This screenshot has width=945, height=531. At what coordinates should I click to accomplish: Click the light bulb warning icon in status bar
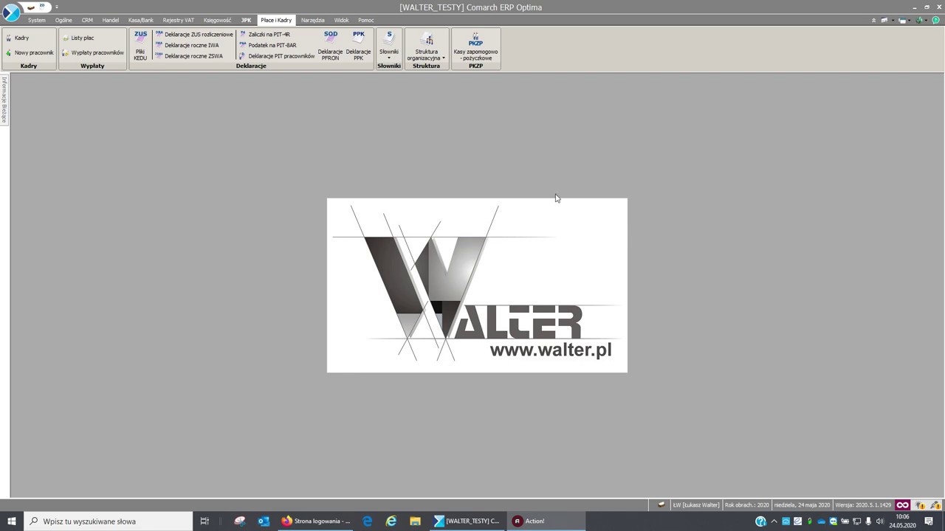pyautogui.click(x=921, y=505)
